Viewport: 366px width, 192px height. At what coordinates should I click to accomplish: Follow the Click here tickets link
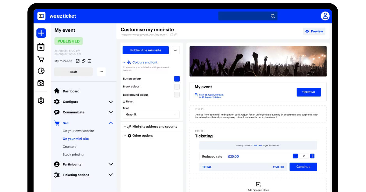pyautogui.click(x=257, y=146)
